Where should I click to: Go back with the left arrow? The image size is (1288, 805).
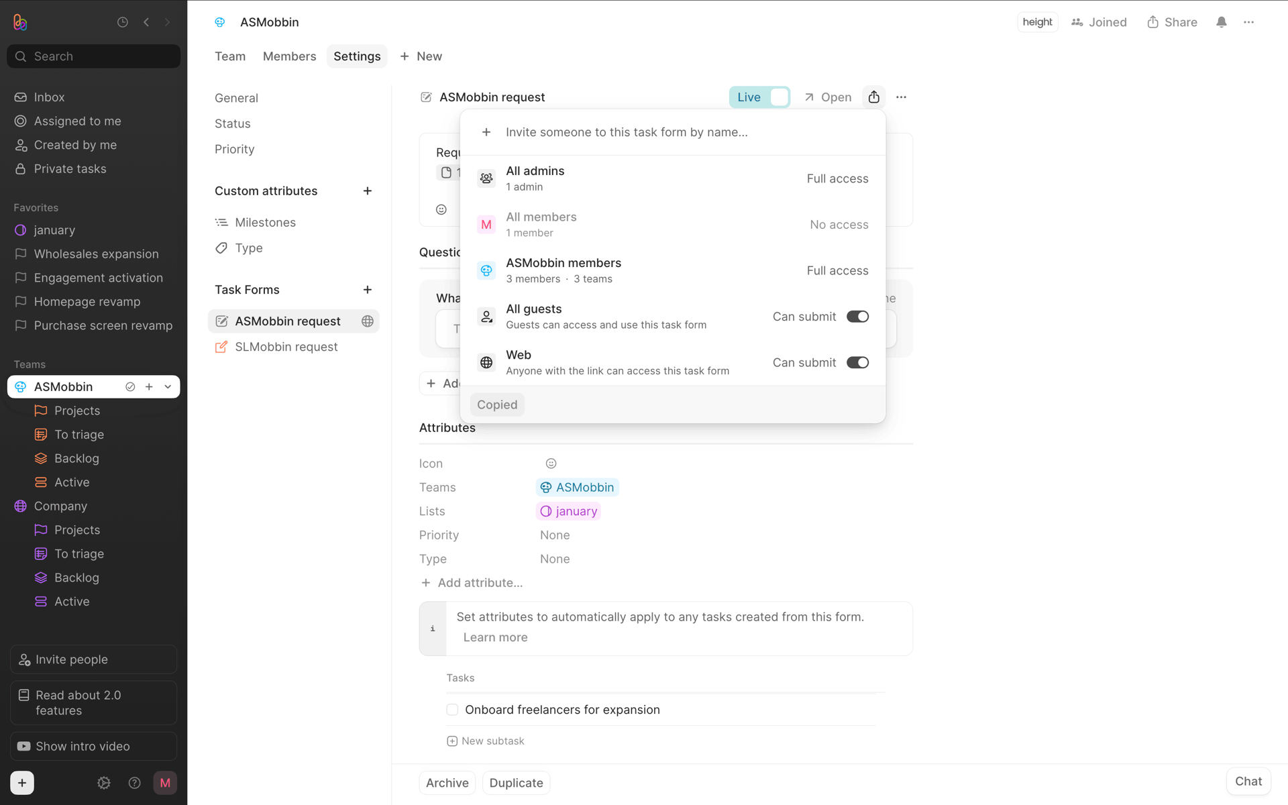coord(146,22)
